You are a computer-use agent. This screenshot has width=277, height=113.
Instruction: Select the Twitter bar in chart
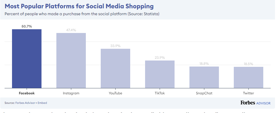tap(248, 77)
